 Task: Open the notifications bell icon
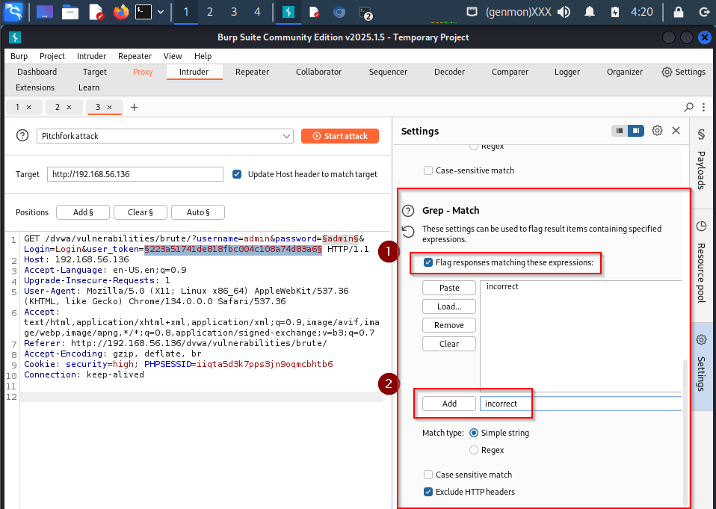[x=590, y=12]
